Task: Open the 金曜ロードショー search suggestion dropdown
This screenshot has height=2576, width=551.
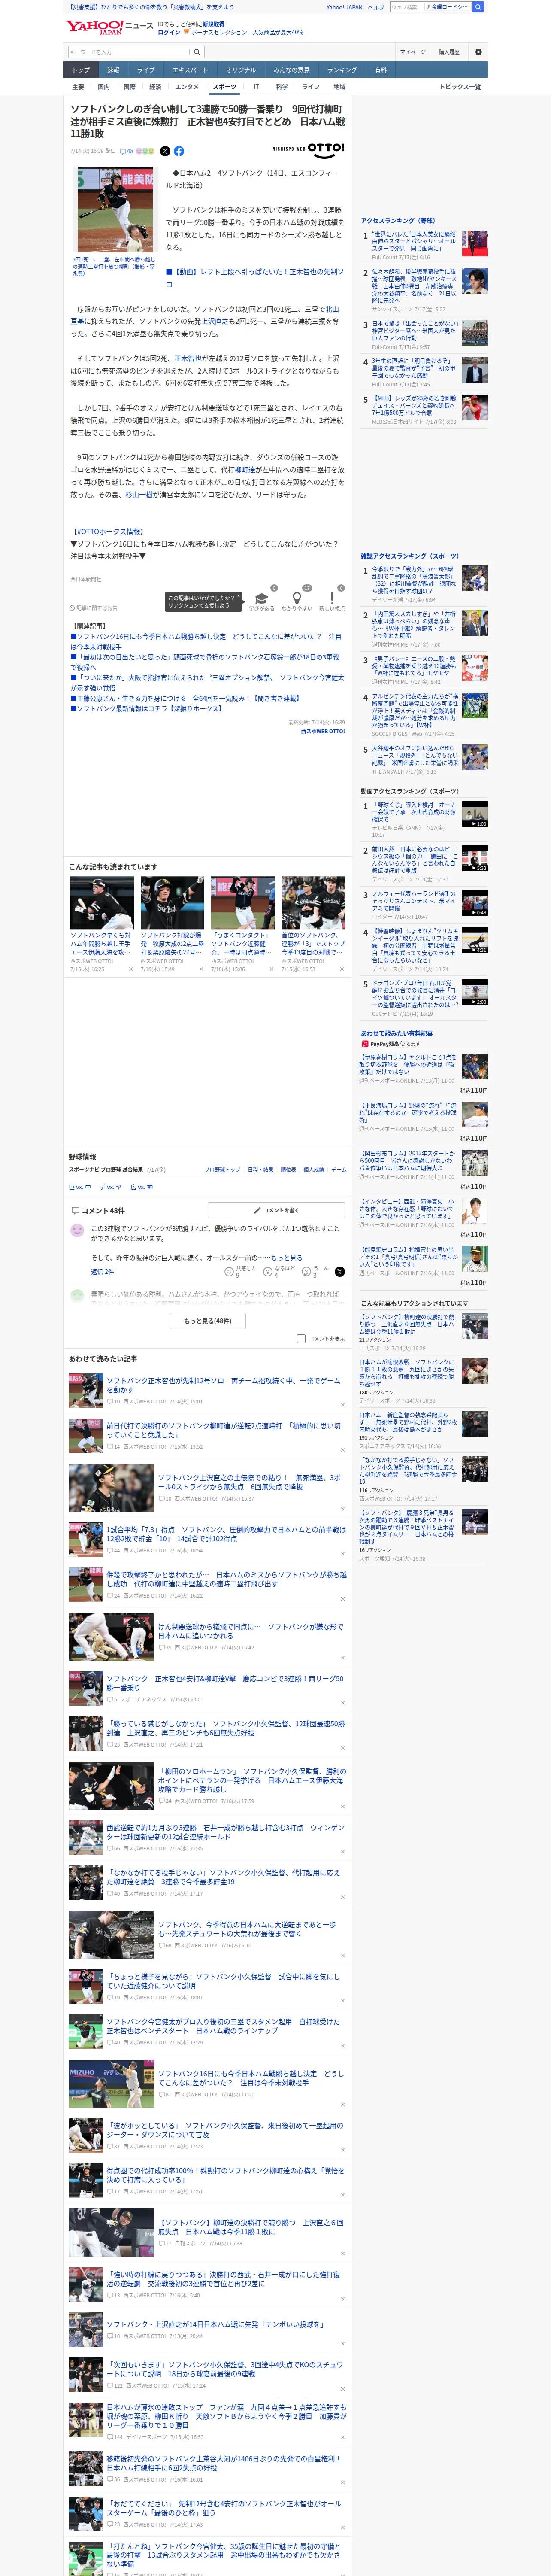Action: click(447, 7)
